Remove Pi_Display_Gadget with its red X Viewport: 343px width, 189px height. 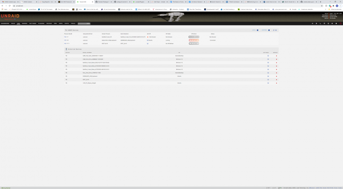point(276,83)
